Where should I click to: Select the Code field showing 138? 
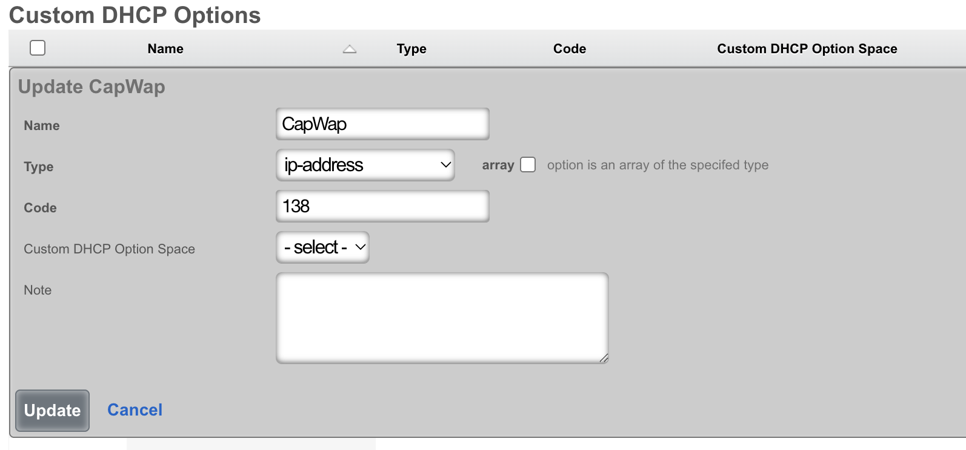pyautogui.click(x=382, y=206)
